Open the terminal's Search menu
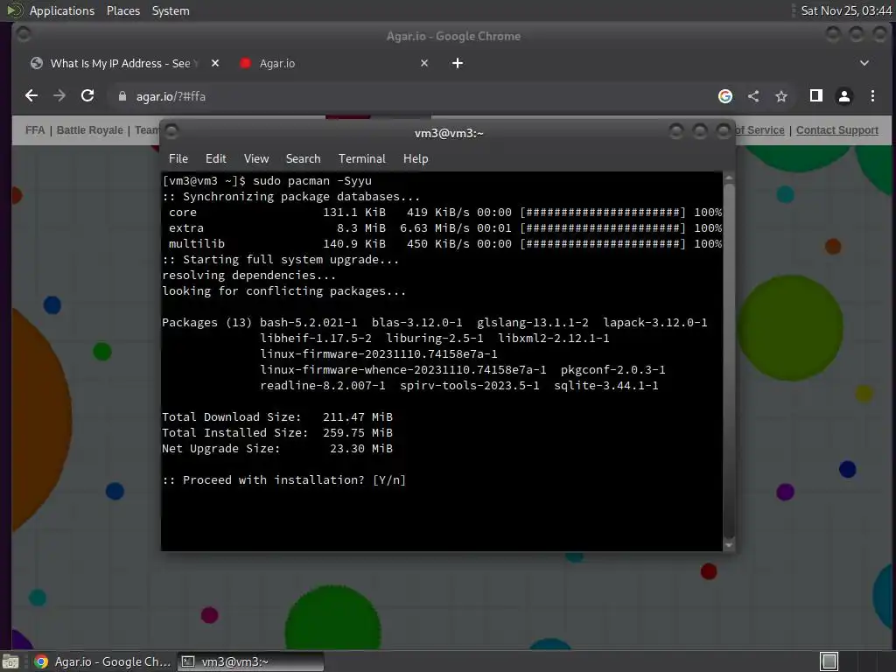 pos(303,159)
